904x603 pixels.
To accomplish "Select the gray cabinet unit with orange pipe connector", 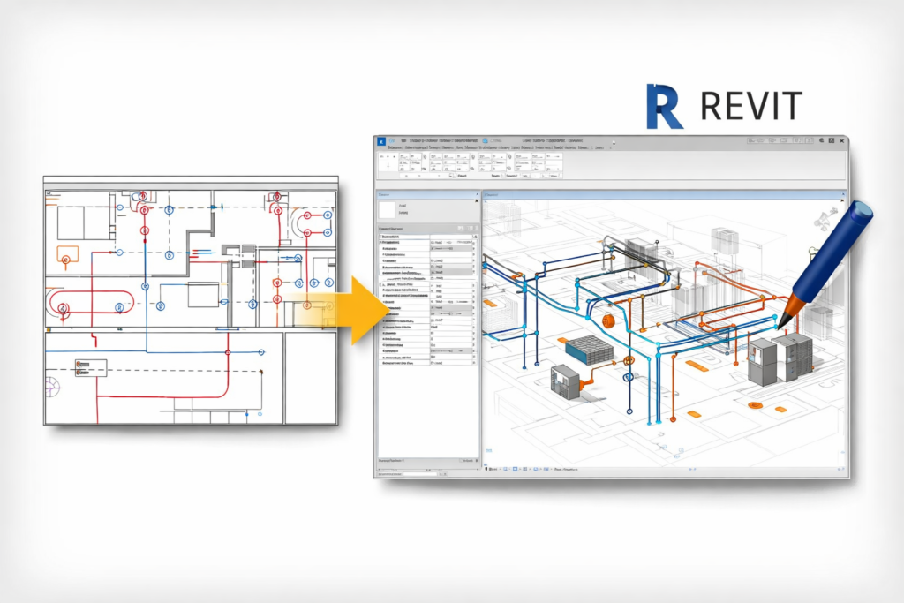I will click(x=564, y=381).
